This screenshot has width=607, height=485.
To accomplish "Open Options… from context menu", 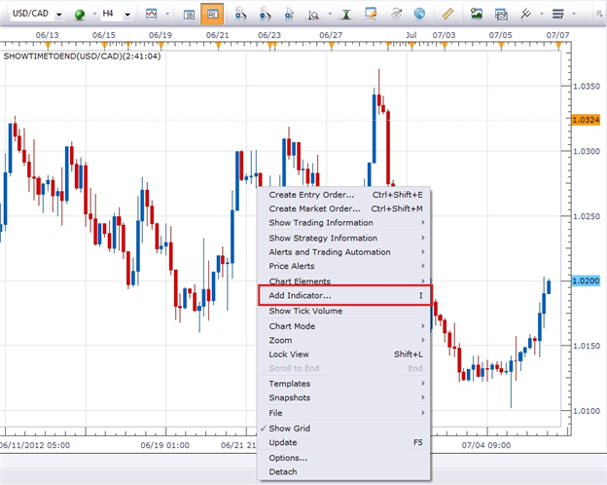I will [344, 458].
